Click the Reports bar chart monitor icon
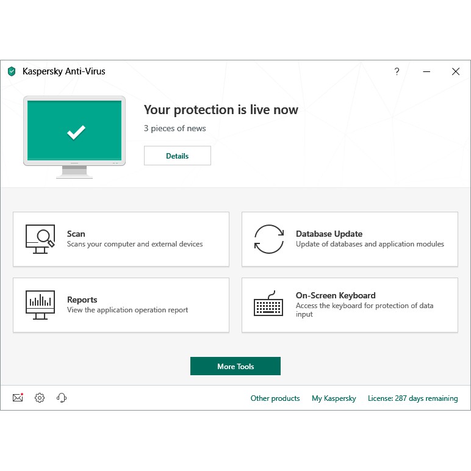Image resolution: width=471 pixels, height=471 pixels. 40,304
